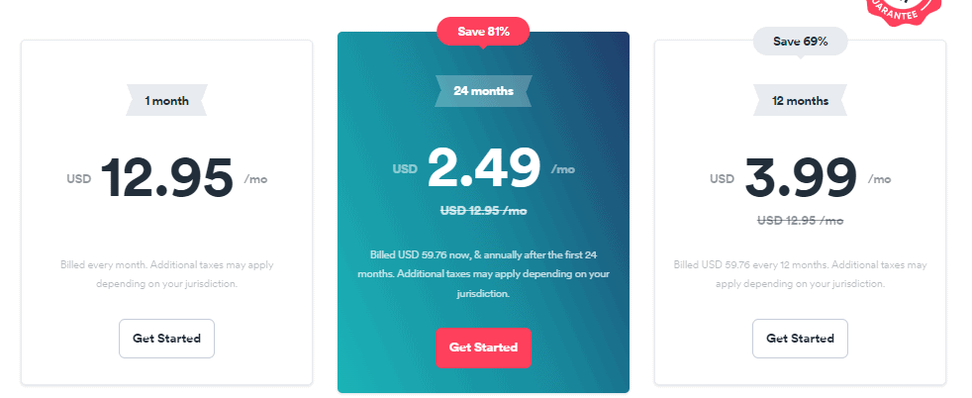Click the USD label beside 12.95
The width and height of the screenshot is (972, 398).
tap(79, 179)
